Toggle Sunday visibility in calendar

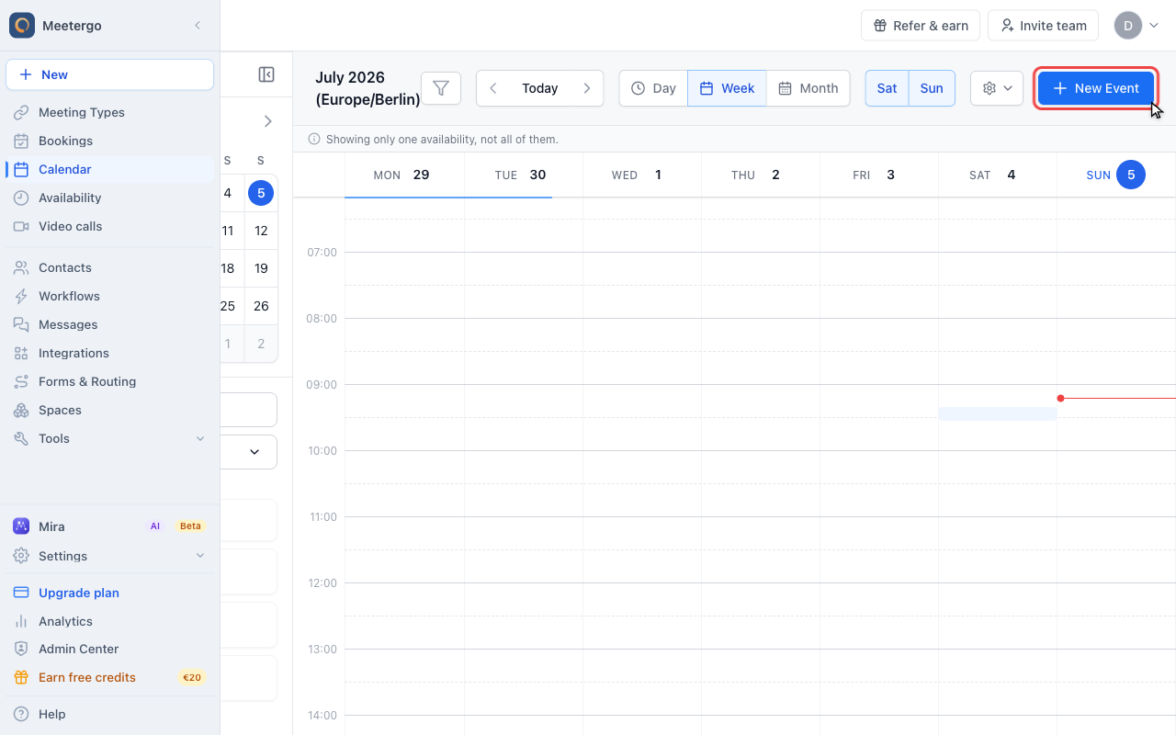click(x=932, y=88)
